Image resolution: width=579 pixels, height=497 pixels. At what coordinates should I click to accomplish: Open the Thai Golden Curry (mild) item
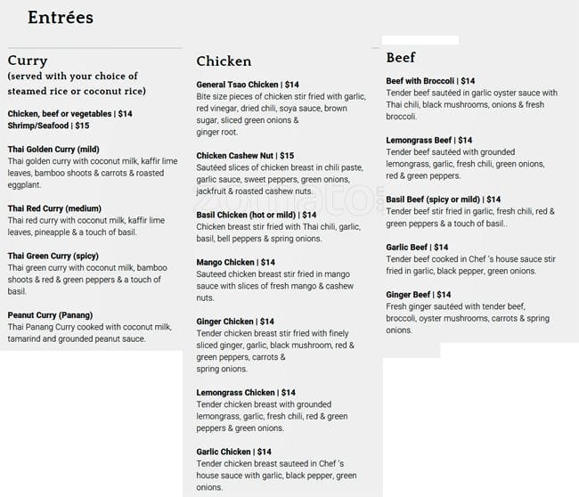[53, 150]
